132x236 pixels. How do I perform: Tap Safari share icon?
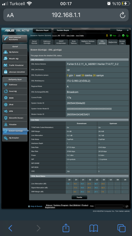click(x=66, y=228)
